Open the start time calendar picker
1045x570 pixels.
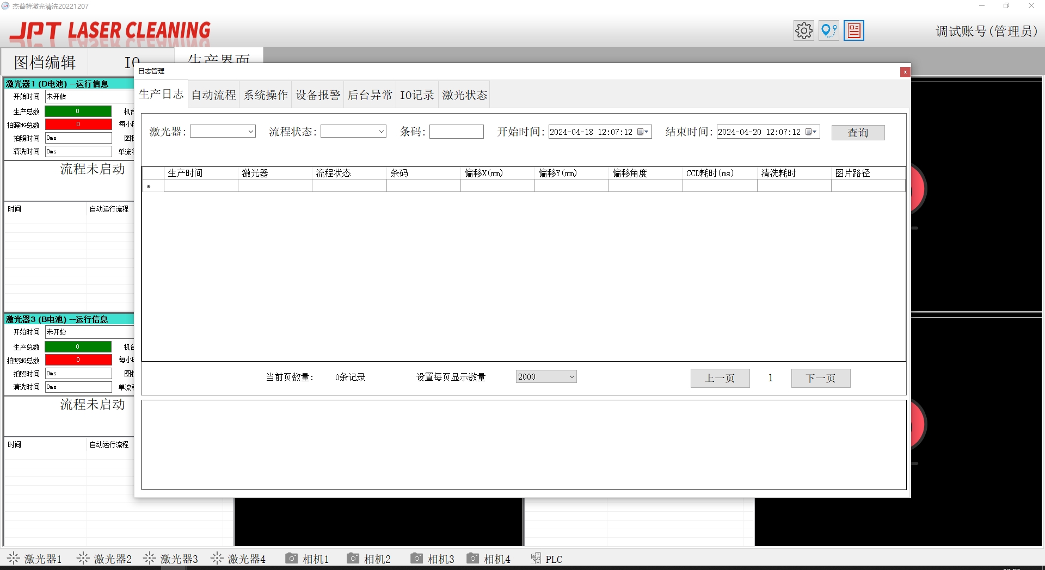(643, 132)
